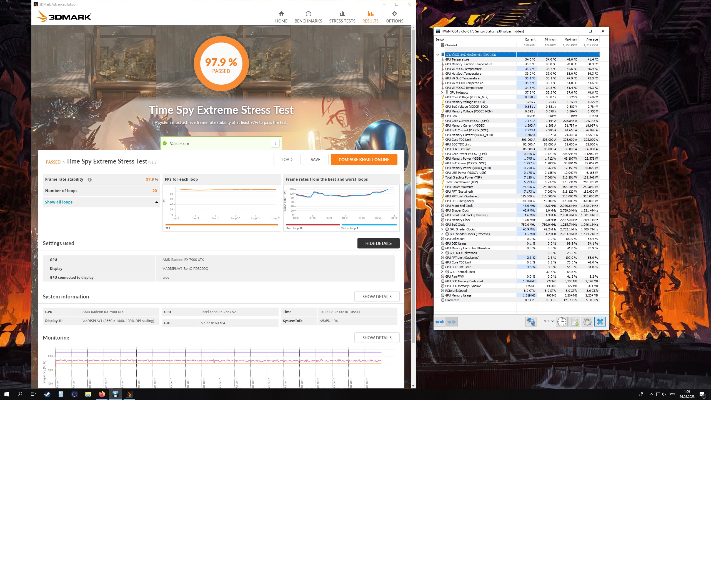Collapse the Show all loops arrow
Image resolution: width=711 pixels, height=573 pixels.
point(157,202)
